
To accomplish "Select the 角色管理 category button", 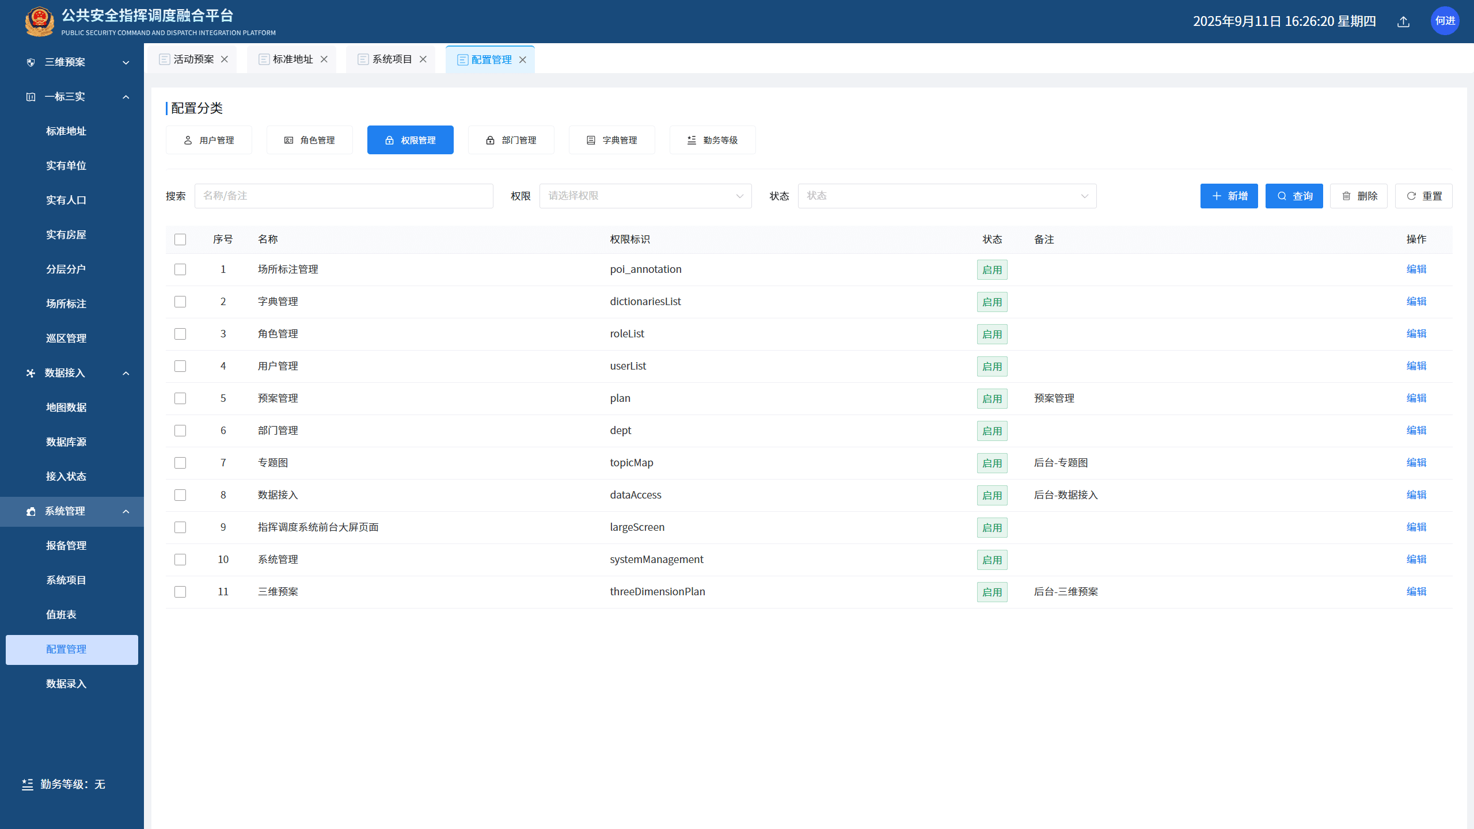I will (310, 140).
